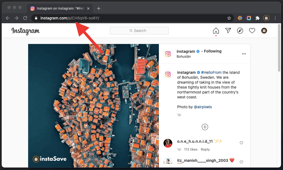View activity via the heart icon

point(252,30)
